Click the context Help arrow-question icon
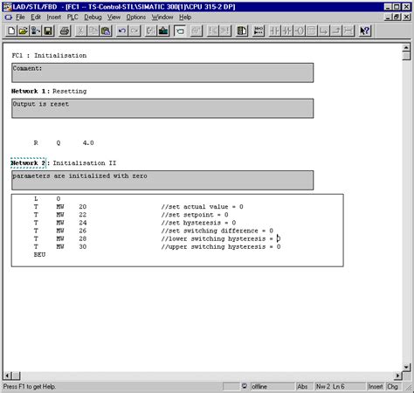414x393 pixels. (364, 31)
